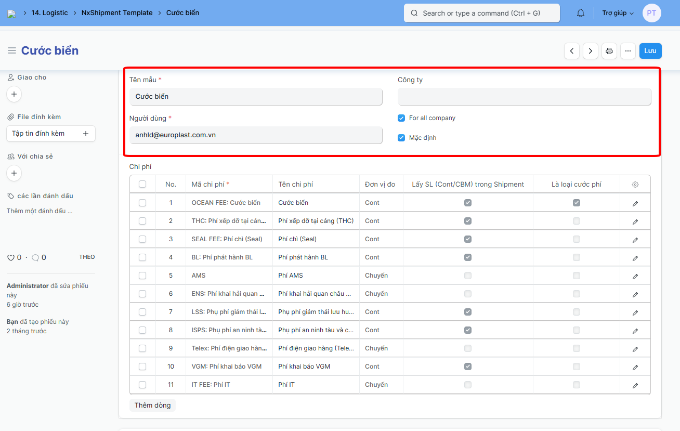Edit row 1 OCEAN FEE pencil icon
680x431 pixels.
point(635,203)
